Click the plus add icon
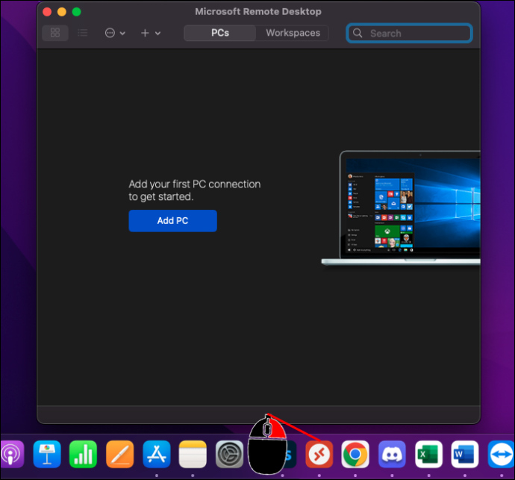515x480 pixels. 145,33
